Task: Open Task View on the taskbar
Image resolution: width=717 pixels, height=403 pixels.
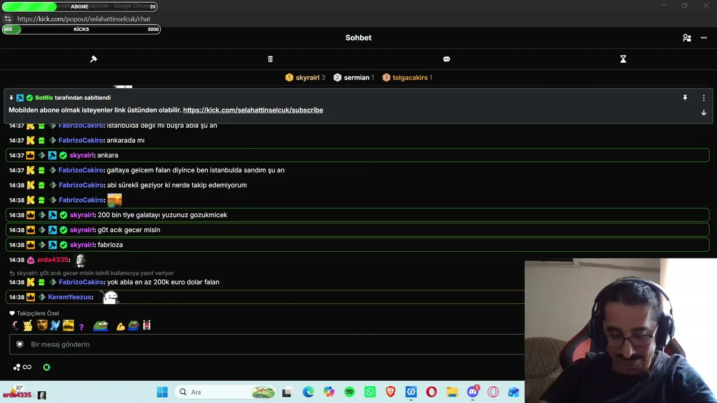Action: pyautogui.click(x=287, y=392)
